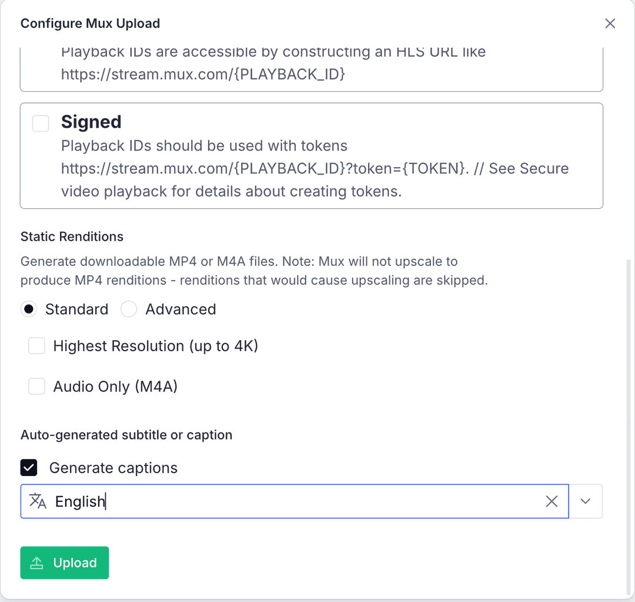Enable the Signed playback policy checkbox
The width and height of the screenshot is (635, 602).
point(41,124)
